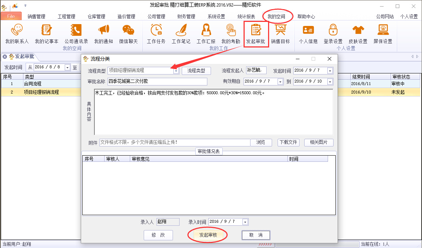Expand the 录入时间 date dropdown
Viewport: 422px width, 248px height.
point(245,222)
